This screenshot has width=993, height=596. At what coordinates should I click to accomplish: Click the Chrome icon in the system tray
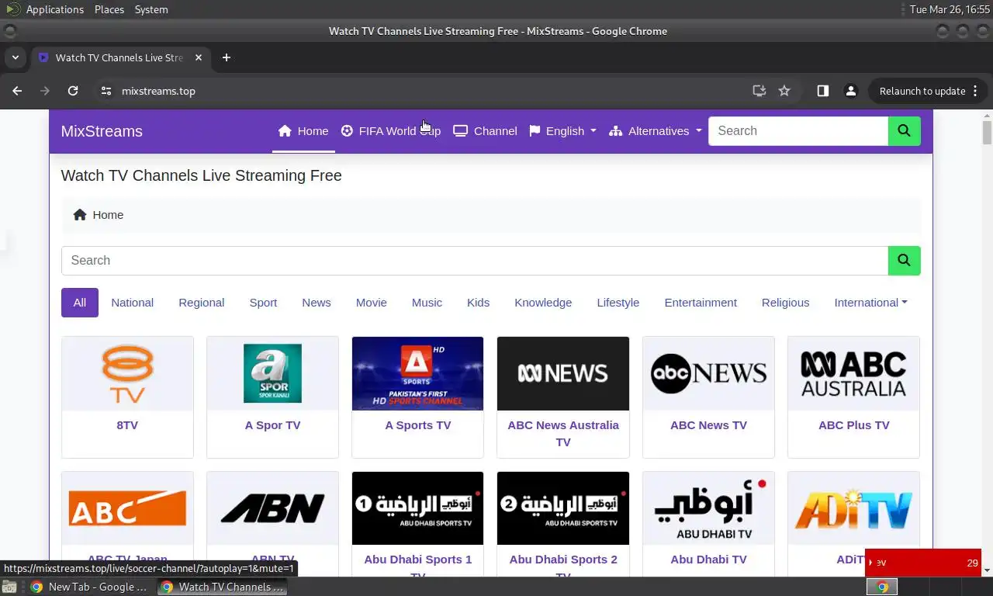882,587
